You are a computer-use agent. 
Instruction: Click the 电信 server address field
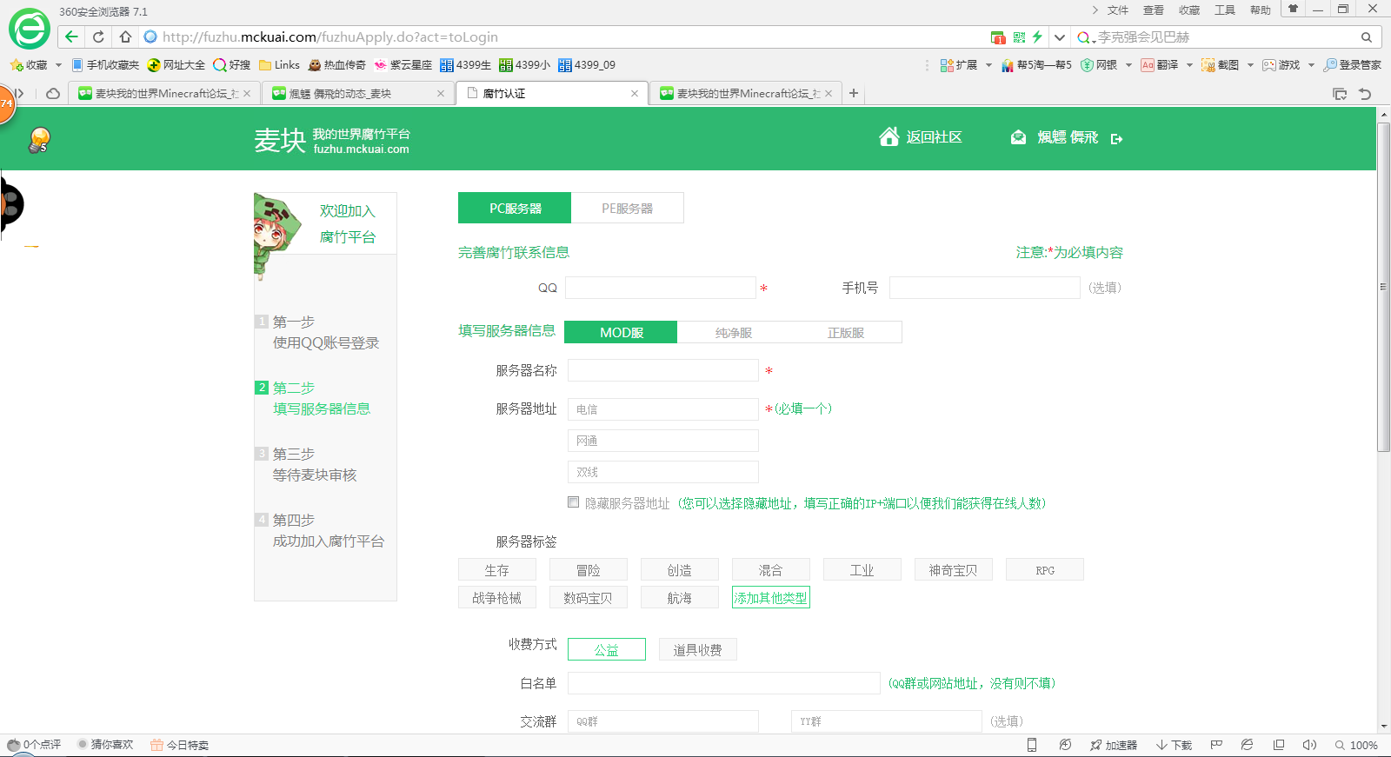pos(663,409)
